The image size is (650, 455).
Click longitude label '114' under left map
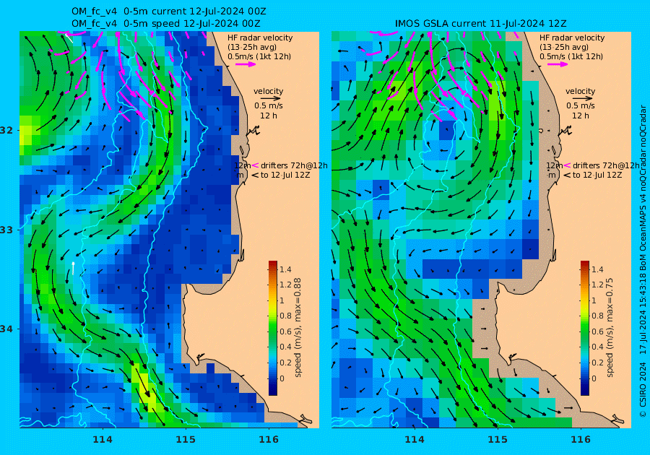pyautogui.click(x=103, y=440)
